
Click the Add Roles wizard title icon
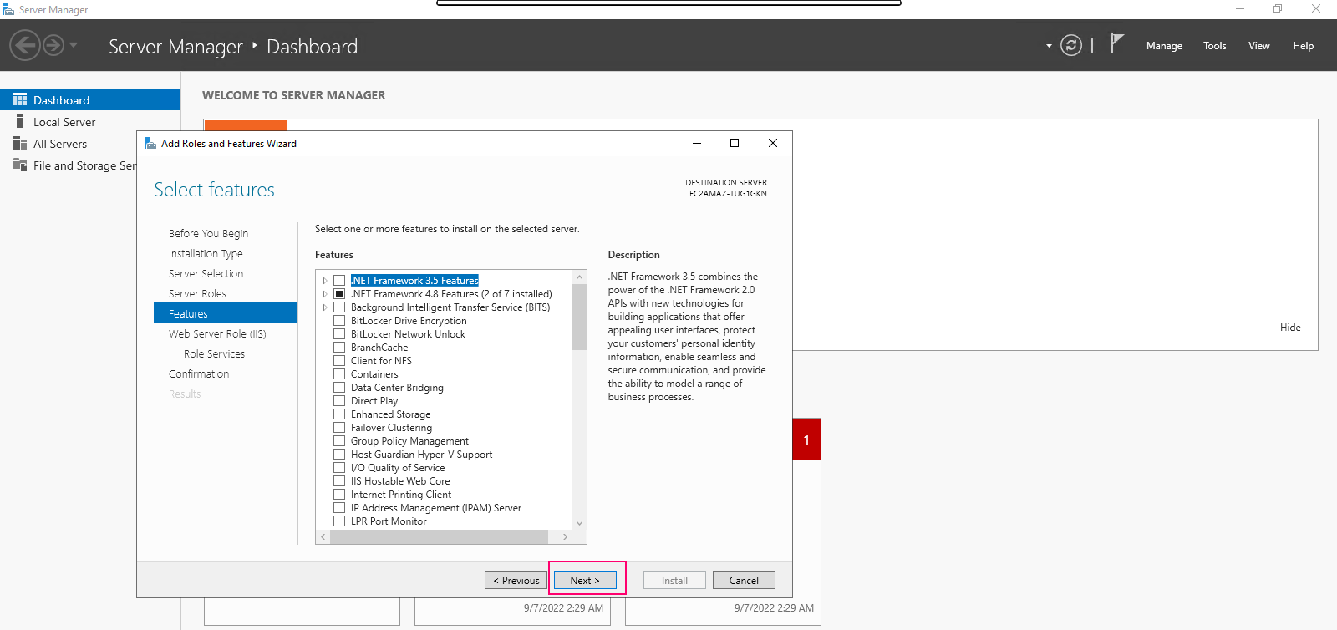click(x=150, y=143)
